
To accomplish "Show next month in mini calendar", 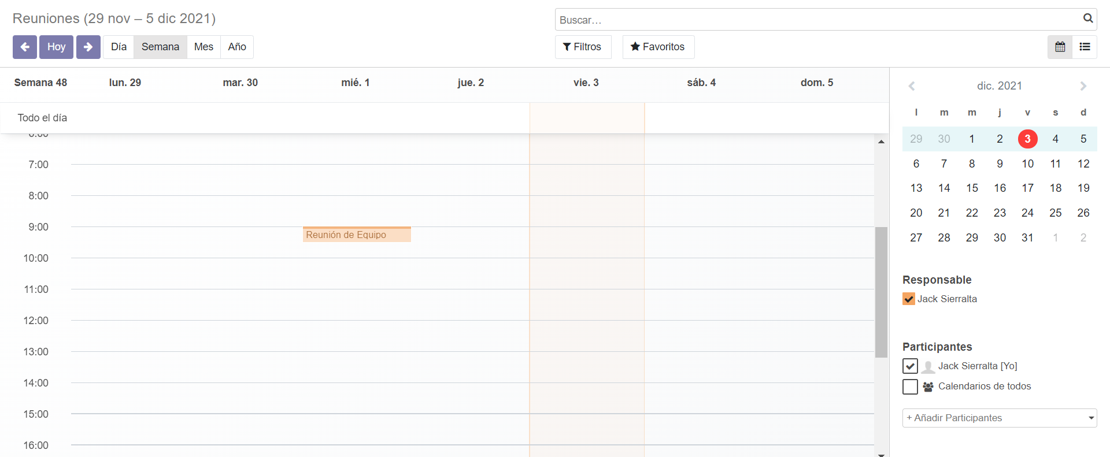I will point(1083,86).
